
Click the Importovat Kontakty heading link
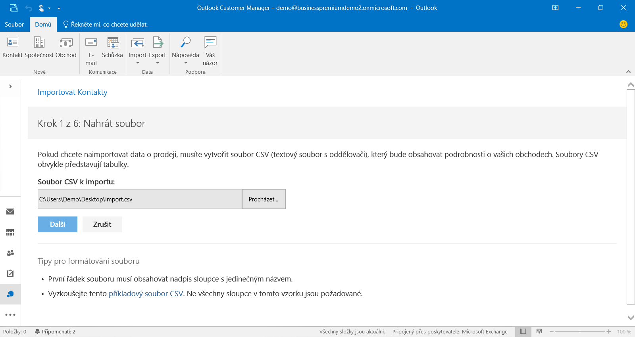coord(72,92)
